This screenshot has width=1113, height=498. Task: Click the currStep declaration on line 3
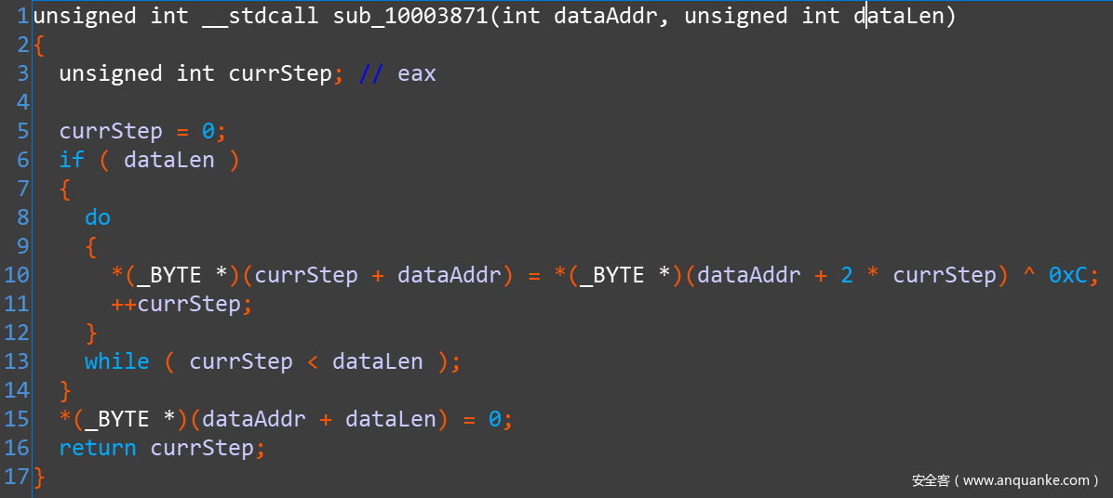coord(280,73)
